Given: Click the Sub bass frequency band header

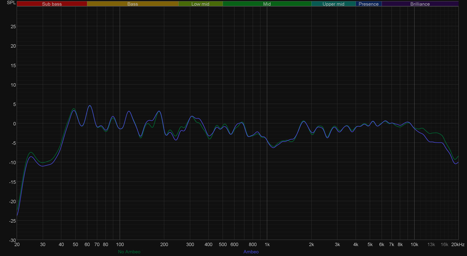Looking at the screenshot, I should tap(52, 4).
